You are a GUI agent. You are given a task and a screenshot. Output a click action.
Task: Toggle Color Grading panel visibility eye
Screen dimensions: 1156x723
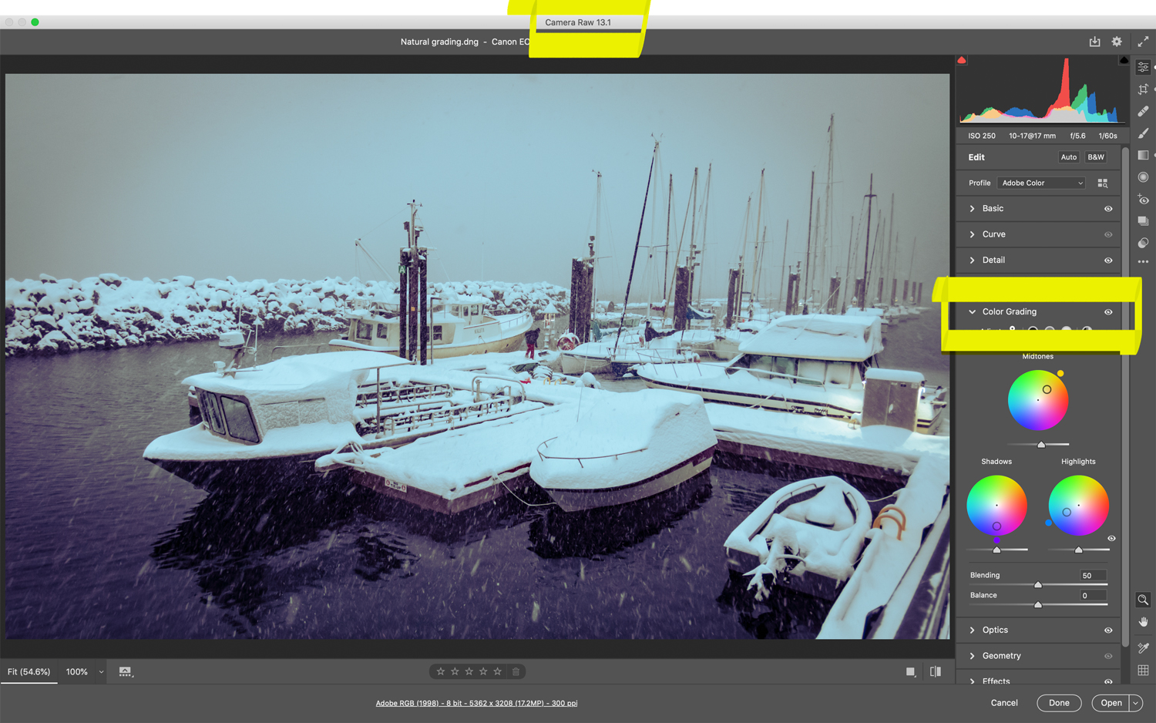(x=1108, y=311)
